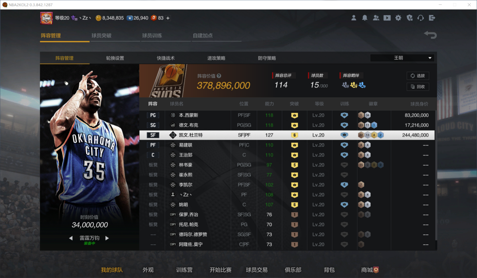This screenshot has width=477, height=278.
Task: Switch to the 球员突破 tab
Action: (x=102, y=35)
